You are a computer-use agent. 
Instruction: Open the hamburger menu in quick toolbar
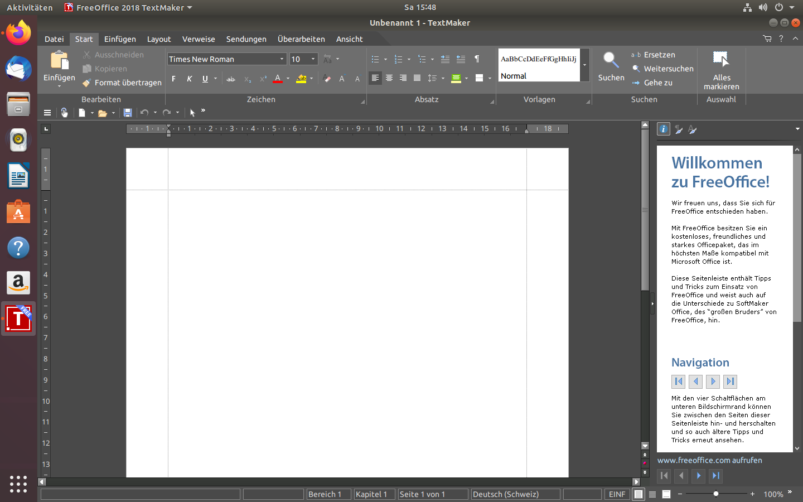coord(47,113)
